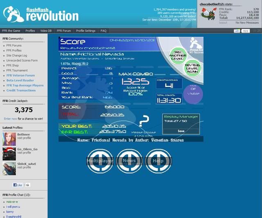
Task: Click the chocobothief12 avatar image
Action: coord(208,14)
